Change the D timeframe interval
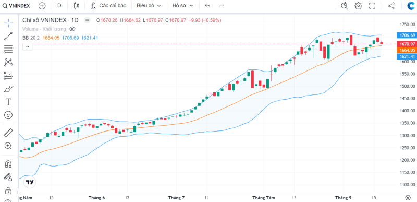 tap(59, 6)
